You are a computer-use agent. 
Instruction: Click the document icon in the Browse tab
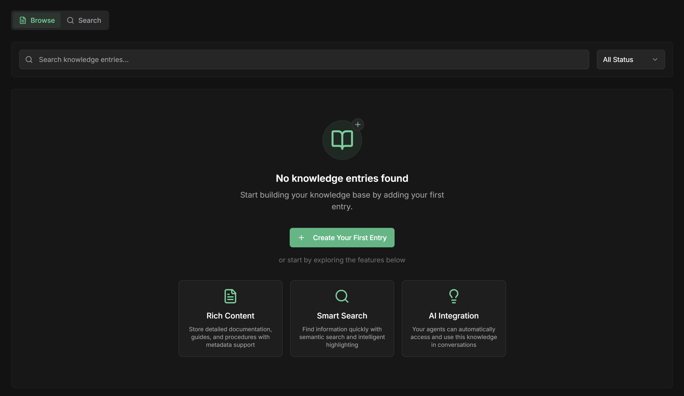click(x=23, y=20)
